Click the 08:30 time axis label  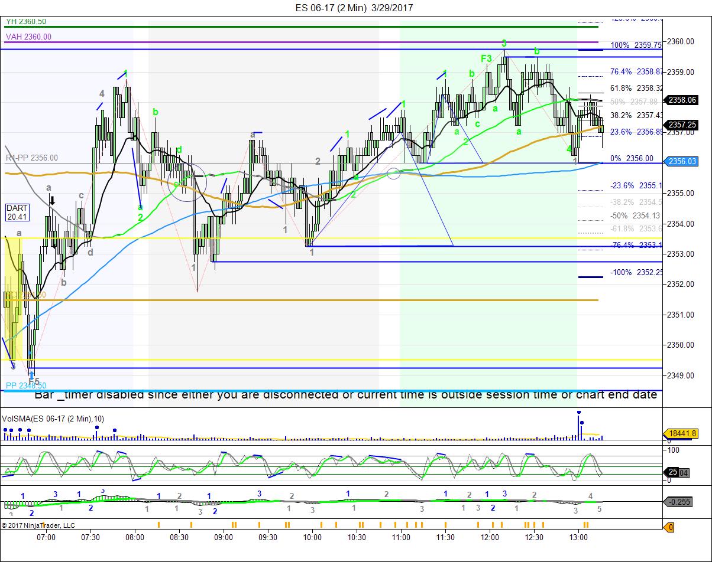click(x=179, y=537)
